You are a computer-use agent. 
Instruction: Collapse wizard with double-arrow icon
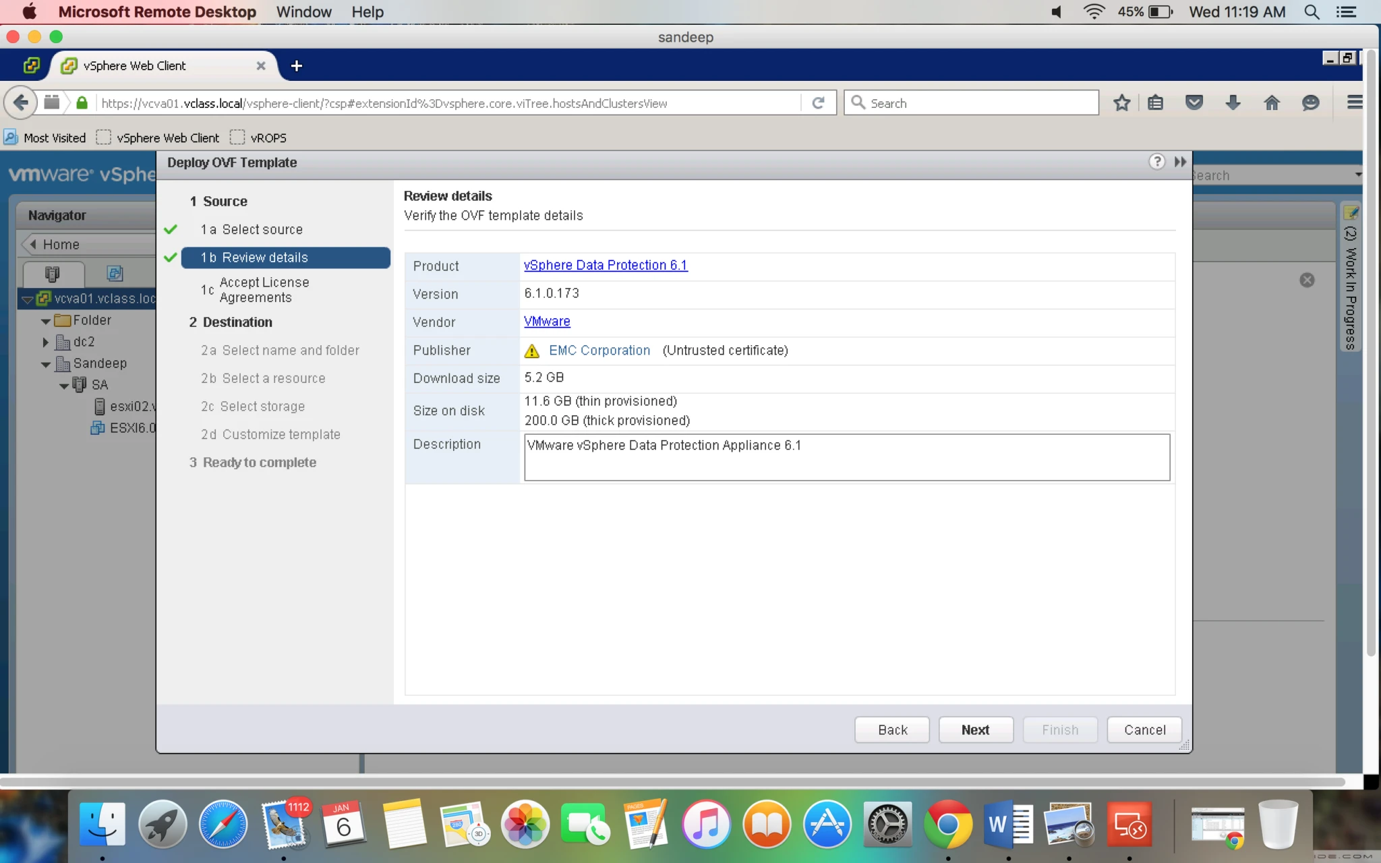click(1180, 162)
